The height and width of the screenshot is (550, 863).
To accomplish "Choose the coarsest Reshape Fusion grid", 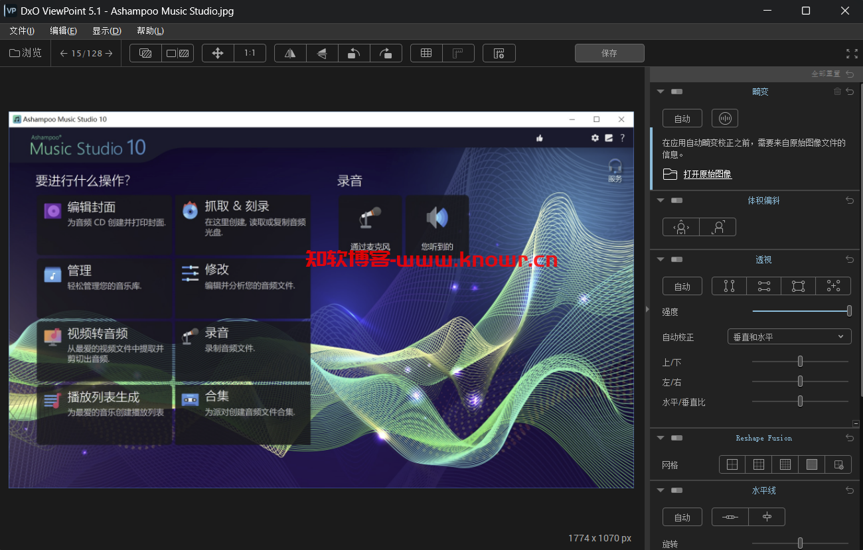I will 732,464.
